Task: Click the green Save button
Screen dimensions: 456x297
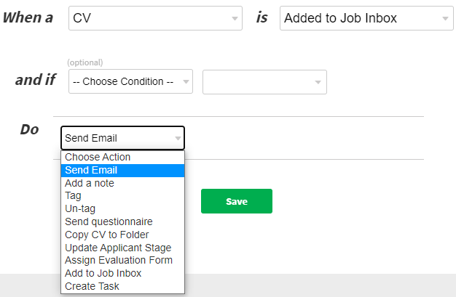Action: 237,201
